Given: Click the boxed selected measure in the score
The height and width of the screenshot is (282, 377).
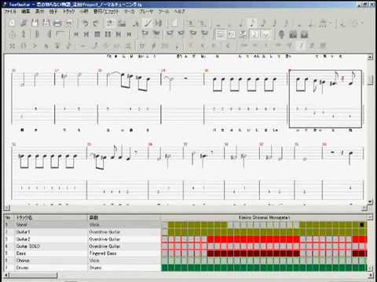Looking at the screenshot, I should 325,99.
